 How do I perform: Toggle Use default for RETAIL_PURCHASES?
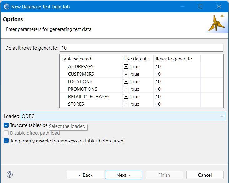coord(126,96)
